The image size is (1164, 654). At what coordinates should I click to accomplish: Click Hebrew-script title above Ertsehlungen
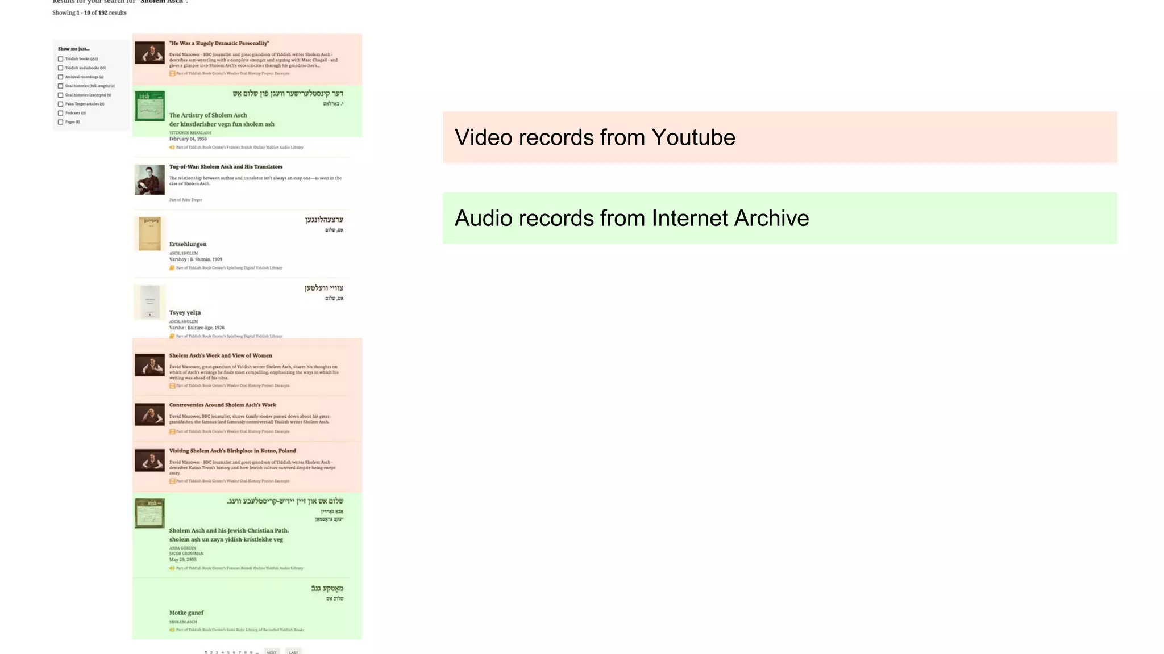(x=324, y=220)
